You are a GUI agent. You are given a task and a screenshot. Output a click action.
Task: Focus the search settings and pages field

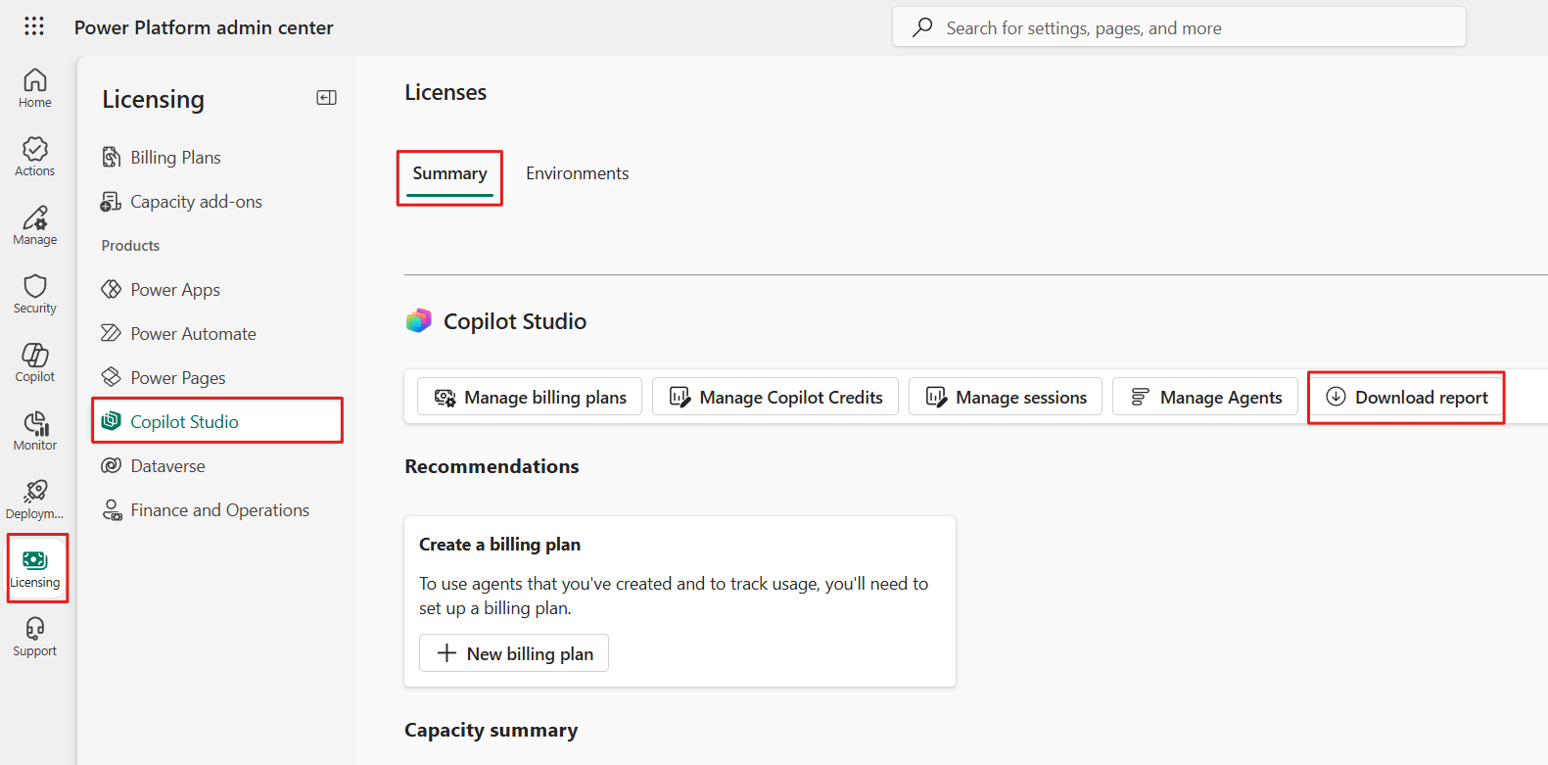1179,27
